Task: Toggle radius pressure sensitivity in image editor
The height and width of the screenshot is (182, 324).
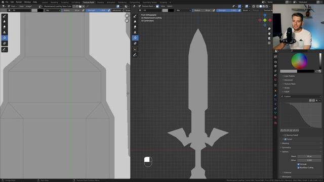Action: (83, 10)
